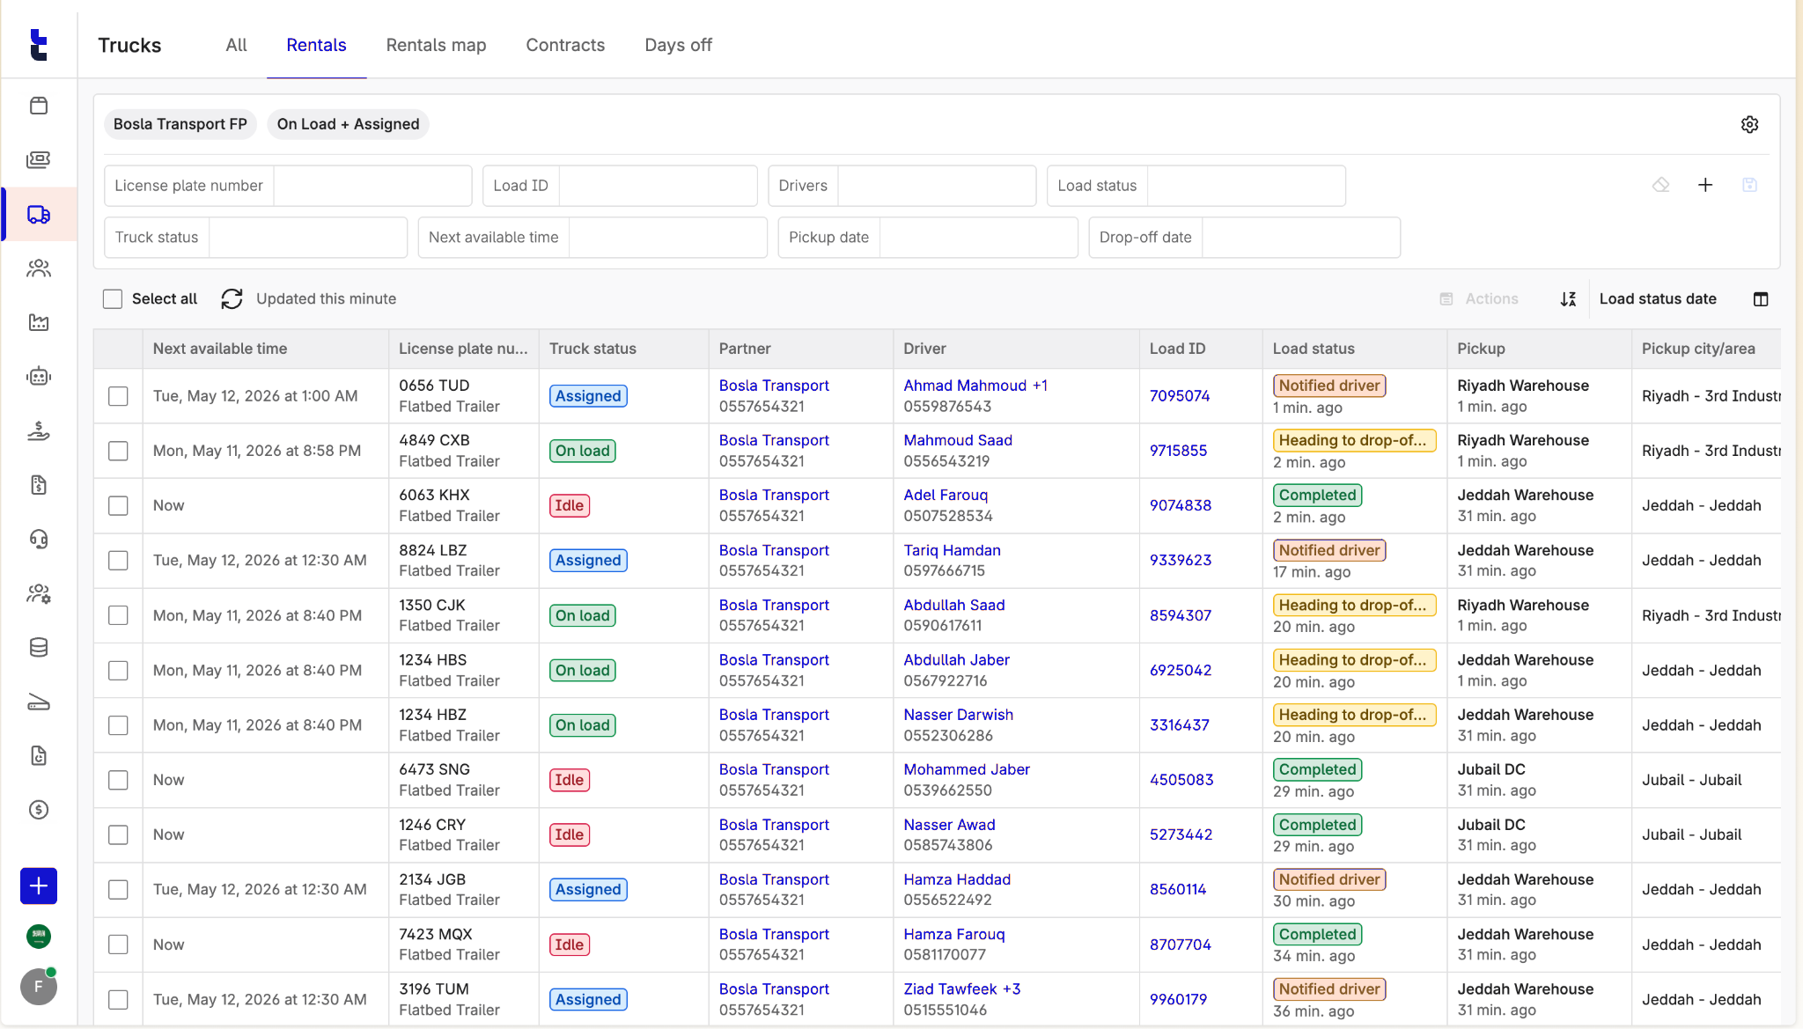Image resolution: width=1803 pixels, height=1029 pixels.
Task: Switch to the Rentals map tab
Action: [x=436, y=45]
